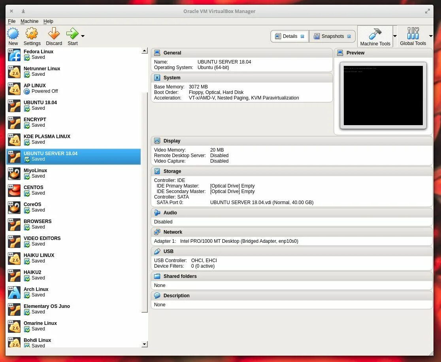The height and width of the screenshot is (362, 441).
Task: Select the HAIKU2 VM entry
Action: 73,275
